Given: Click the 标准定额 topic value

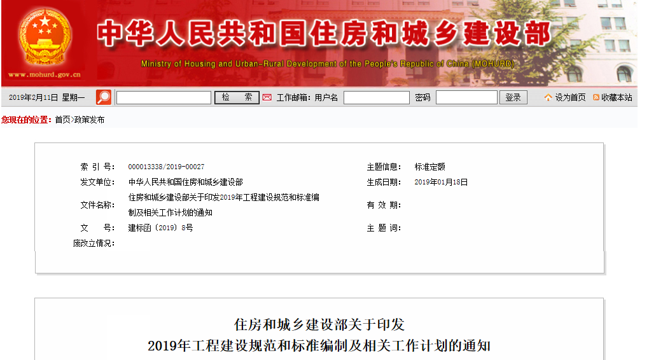Looking at the screenshot, I should 429,167.
